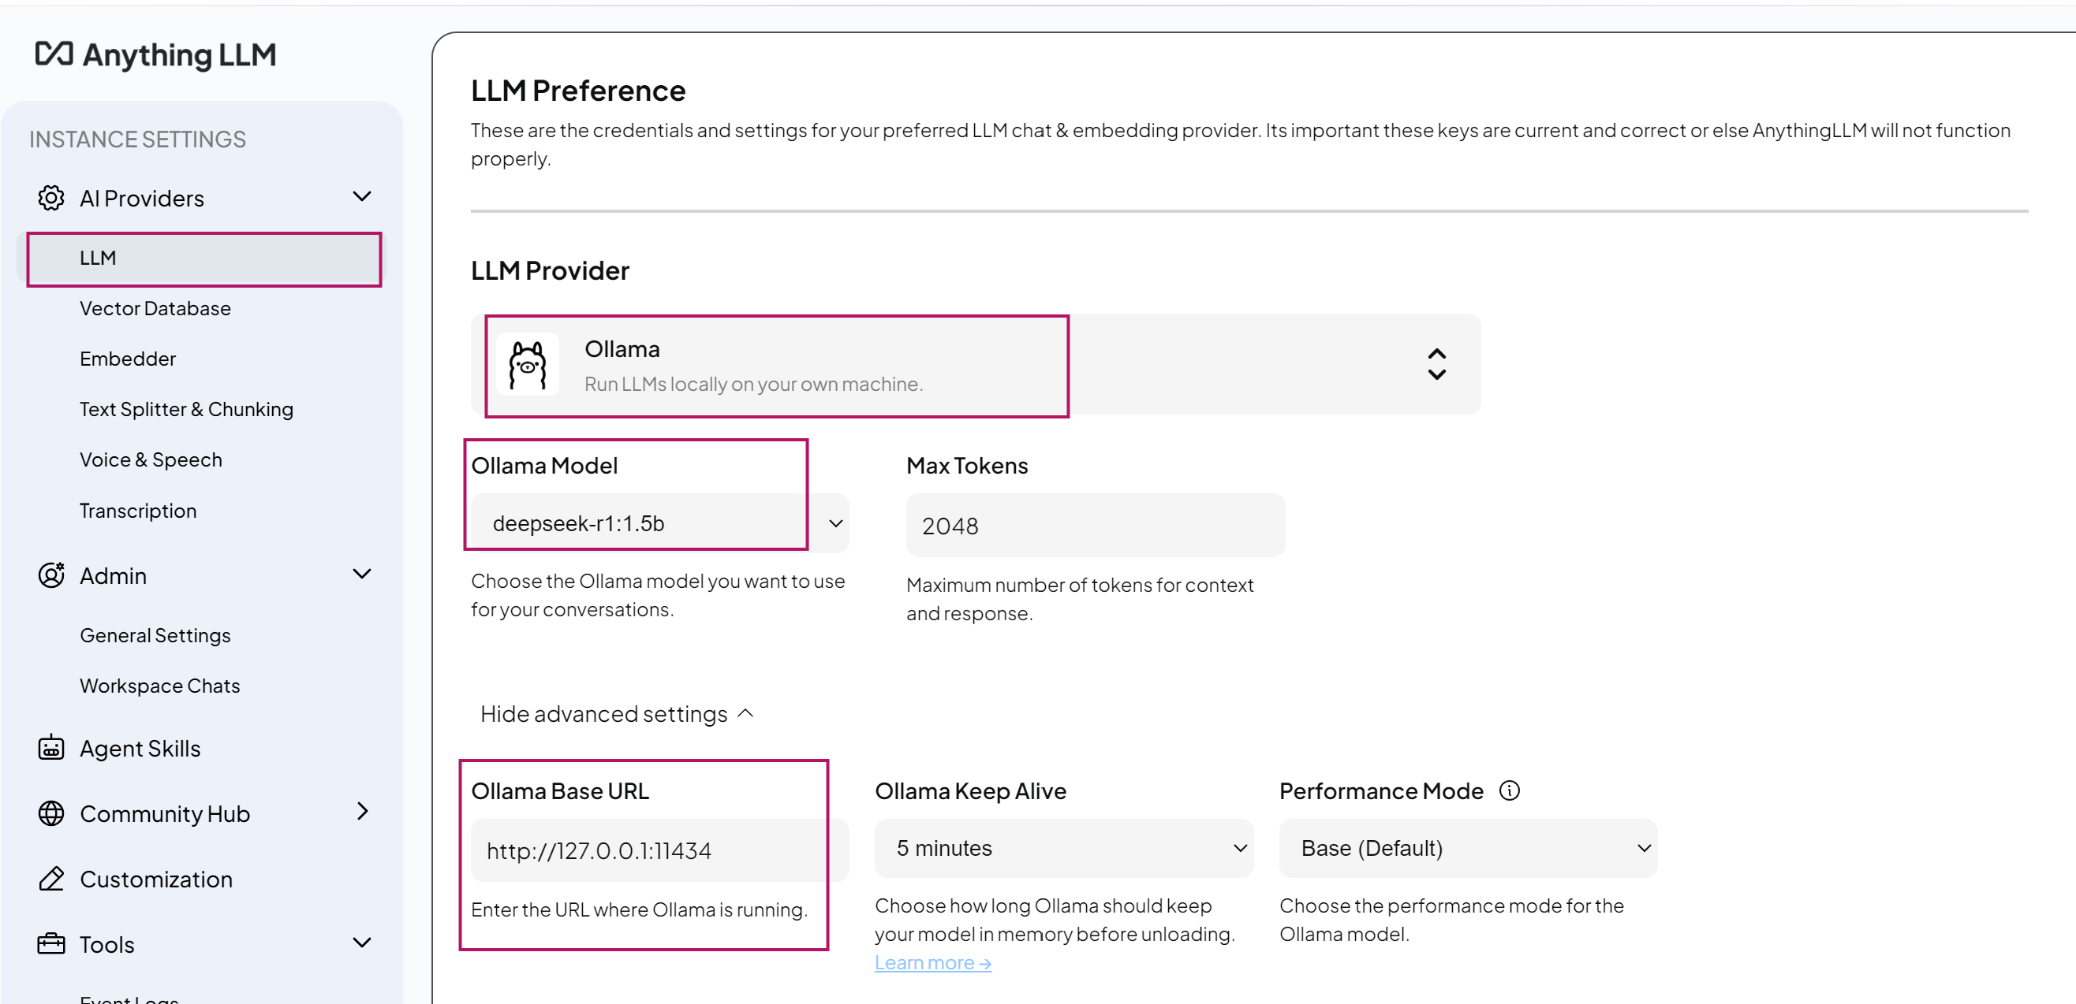The width and height of the screenshot is (2076, 1004).
Task: Collapse the Admin section chevron
Action: (362, 574)
